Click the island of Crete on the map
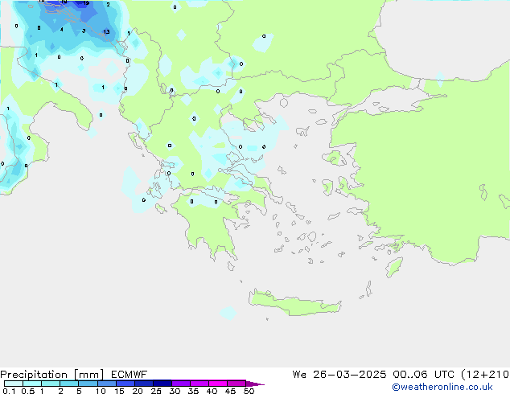 pos(294,303)
